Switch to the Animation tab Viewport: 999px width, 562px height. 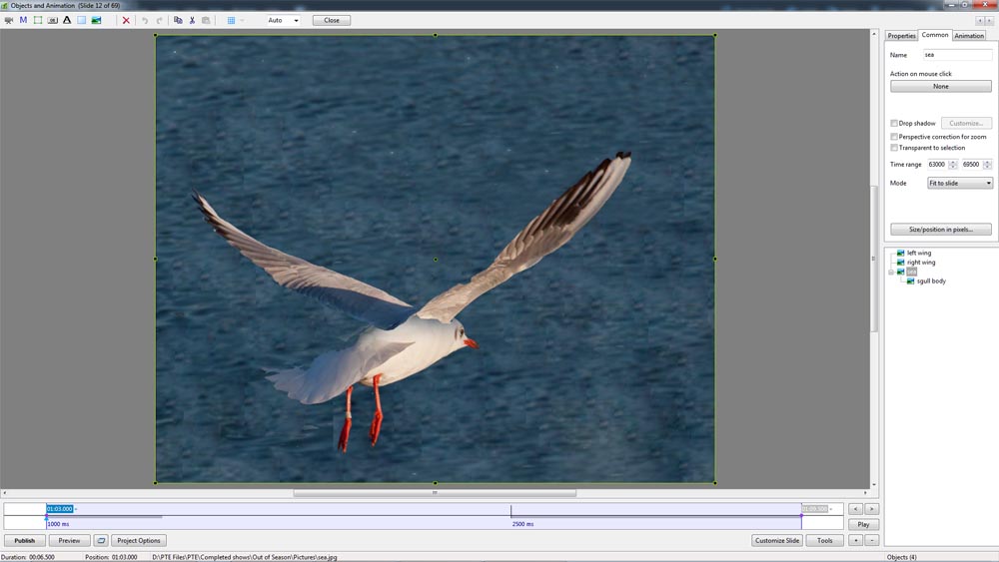click(x=968, y=36)
